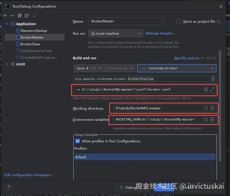
Task: Open program arguments macro list icon
Action: [206, 89]
